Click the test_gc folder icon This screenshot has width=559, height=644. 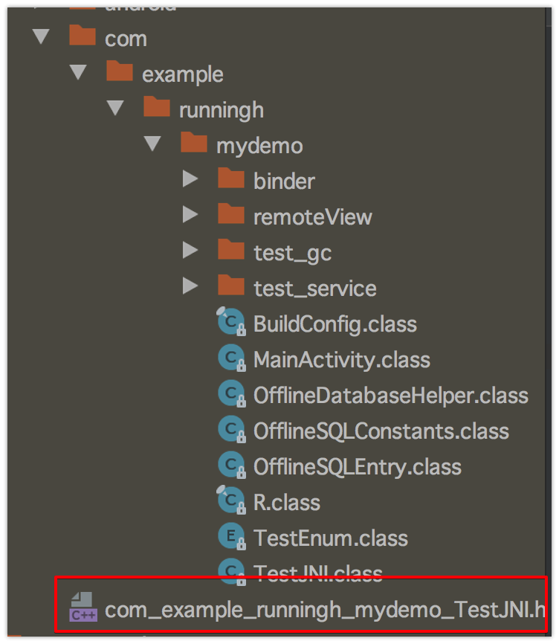coord(231,251)
